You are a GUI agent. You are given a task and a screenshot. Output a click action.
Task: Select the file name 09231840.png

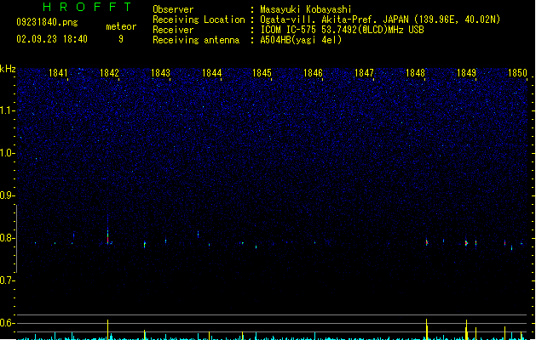click(x=47, y=22)
